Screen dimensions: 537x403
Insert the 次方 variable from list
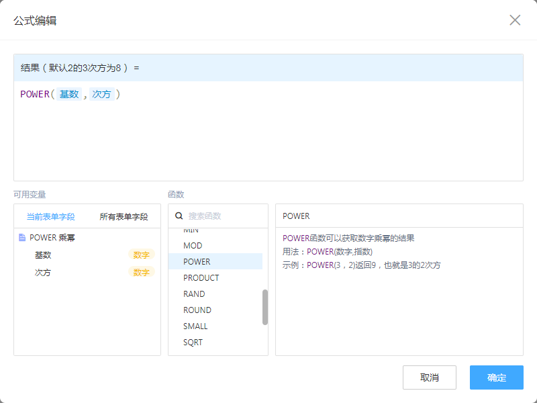[43, 273]
